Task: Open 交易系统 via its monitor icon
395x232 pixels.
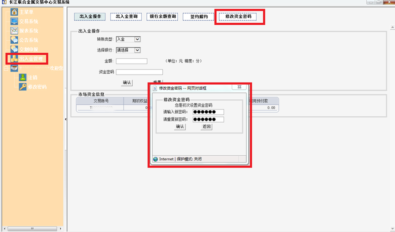Action: coord(14,21)
